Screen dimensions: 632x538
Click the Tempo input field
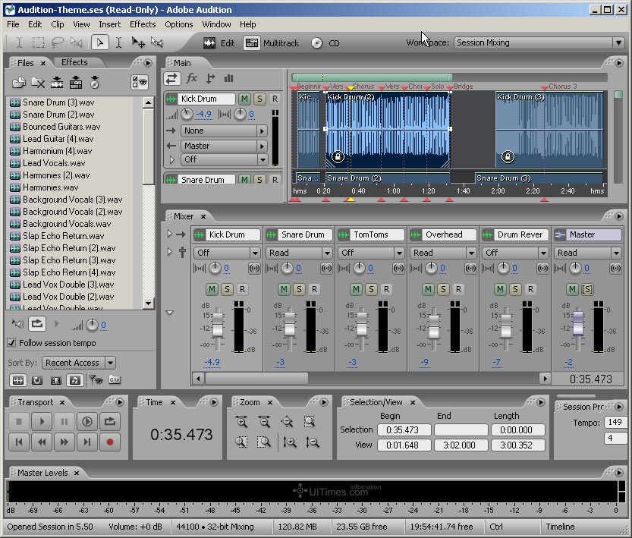point(615,423)
